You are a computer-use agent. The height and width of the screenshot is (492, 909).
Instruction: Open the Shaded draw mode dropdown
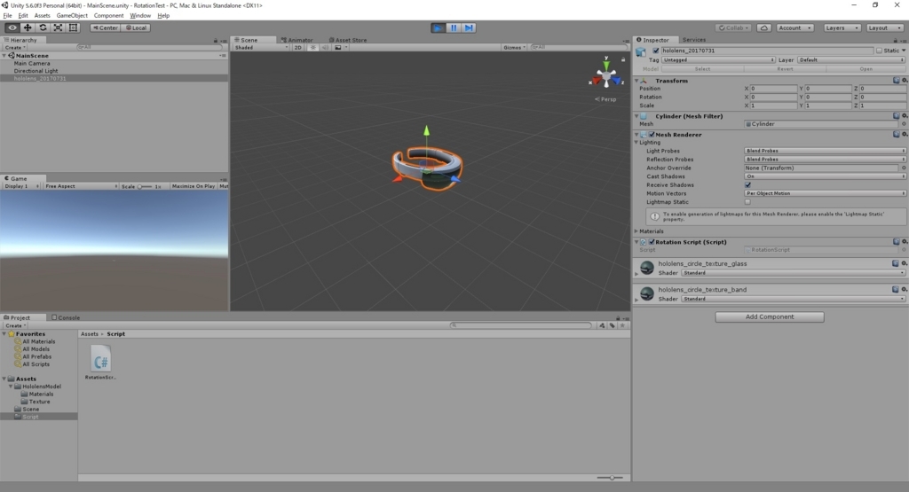point(261,48)
